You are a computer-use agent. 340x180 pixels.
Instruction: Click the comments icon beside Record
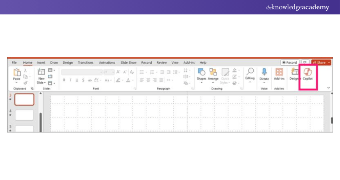coord(305,63)
